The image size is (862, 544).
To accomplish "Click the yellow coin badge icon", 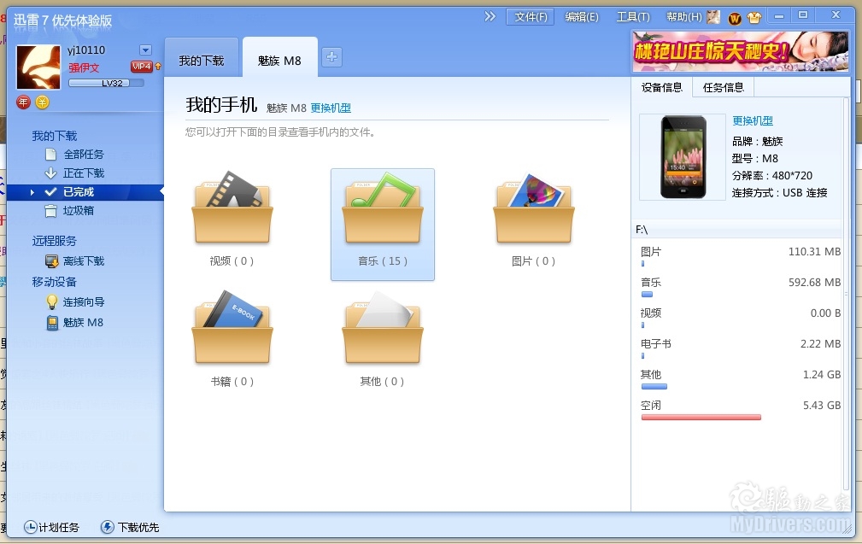I will pos(43,102).
